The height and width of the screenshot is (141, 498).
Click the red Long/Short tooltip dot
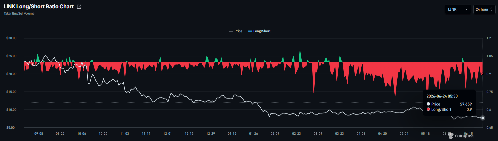(428, 109)
